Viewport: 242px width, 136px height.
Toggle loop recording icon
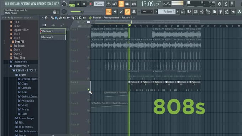(133, 4)
